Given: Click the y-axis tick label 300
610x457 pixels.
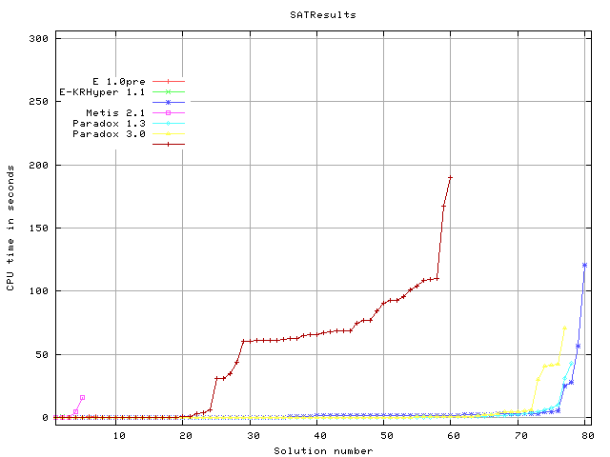Looking at the screenshot, I should click(39, 38).
